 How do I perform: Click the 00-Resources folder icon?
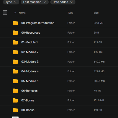click(15, 33)
